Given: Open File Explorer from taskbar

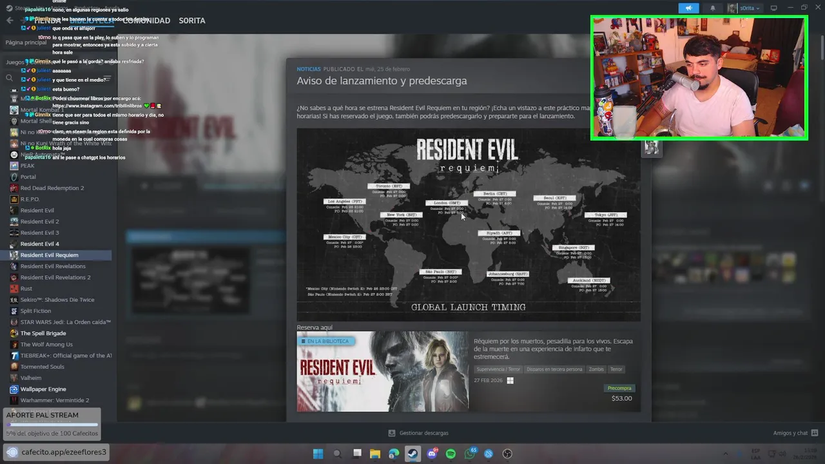Looking at the screenshot, I should (x=375, y=454).
